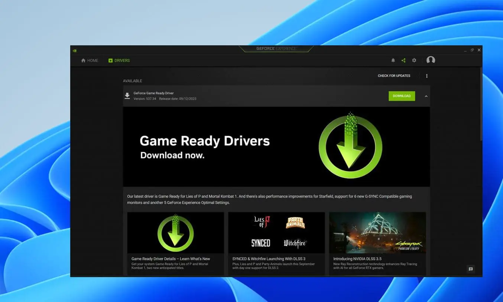This screenshot has height=302, width=503.
Task: Open the three-dot more options menu
Action: (x=426, y=76)
